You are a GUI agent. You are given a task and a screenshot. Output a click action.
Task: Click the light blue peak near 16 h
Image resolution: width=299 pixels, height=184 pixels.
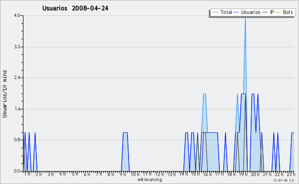(x=204, y=93)
